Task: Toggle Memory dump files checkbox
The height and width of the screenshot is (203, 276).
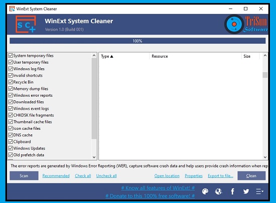Action: pos(11,89)
